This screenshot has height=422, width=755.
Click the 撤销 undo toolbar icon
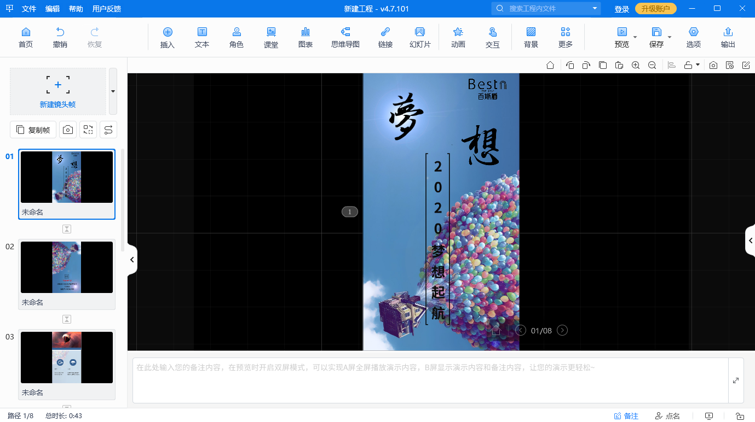[x=60, y=37]
